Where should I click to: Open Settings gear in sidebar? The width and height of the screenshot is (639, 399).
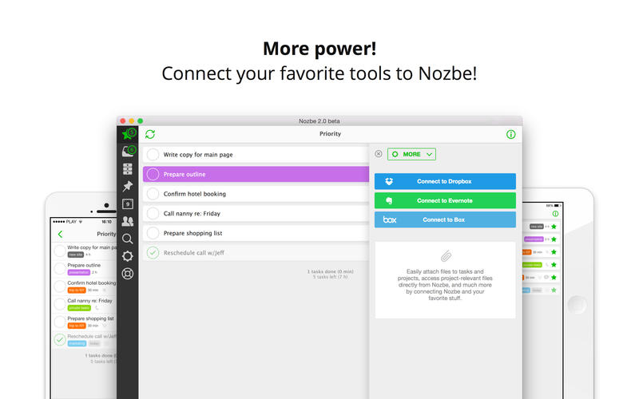(x=128, y=256)
